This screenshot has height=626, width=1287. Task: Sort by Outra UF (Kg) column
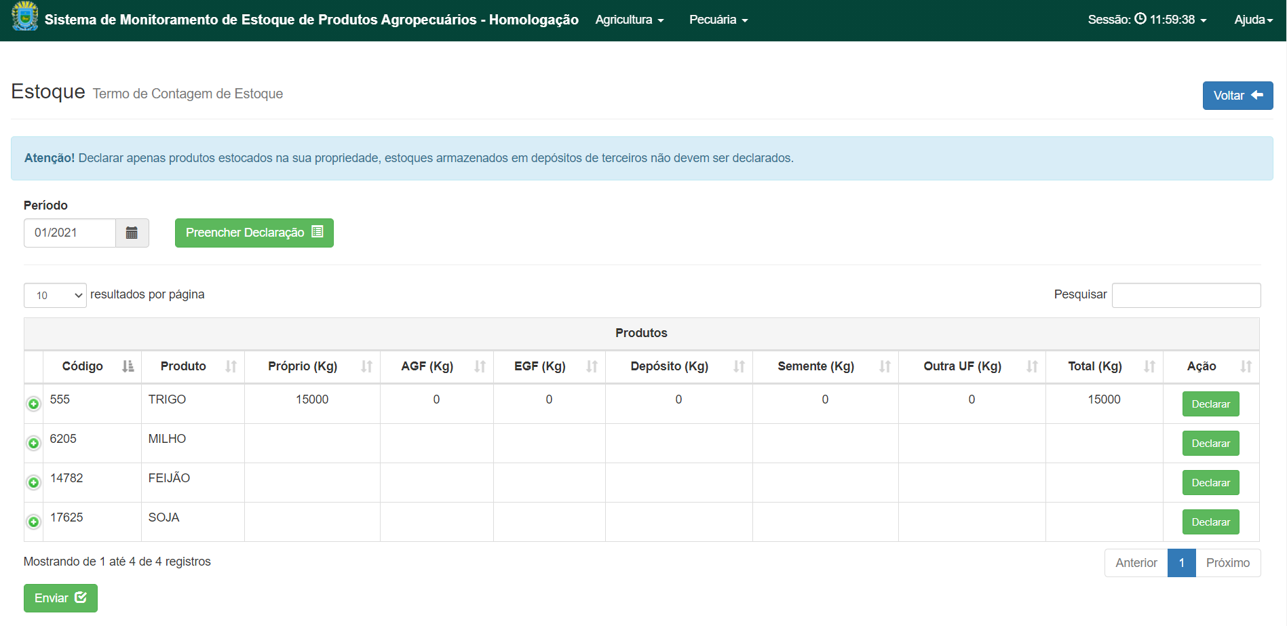pos(972,366)
